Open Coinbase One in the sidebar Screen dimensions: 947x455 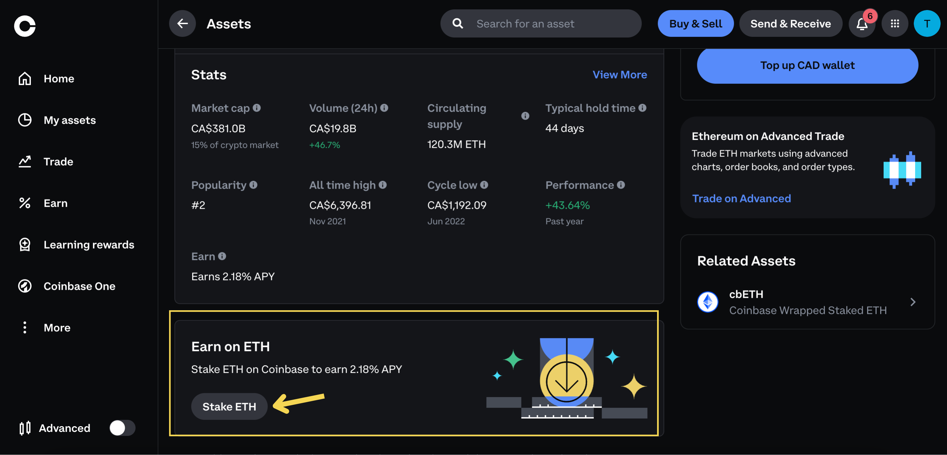[79, 286]
